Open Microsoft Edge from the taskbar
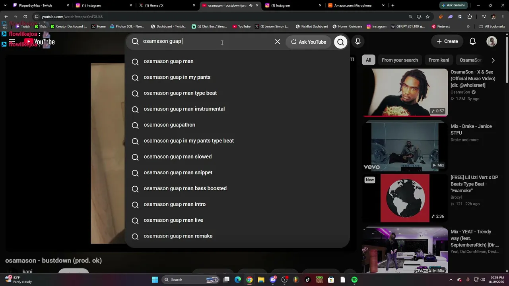Viewport: 509px width, 286px height. point(238,280)
